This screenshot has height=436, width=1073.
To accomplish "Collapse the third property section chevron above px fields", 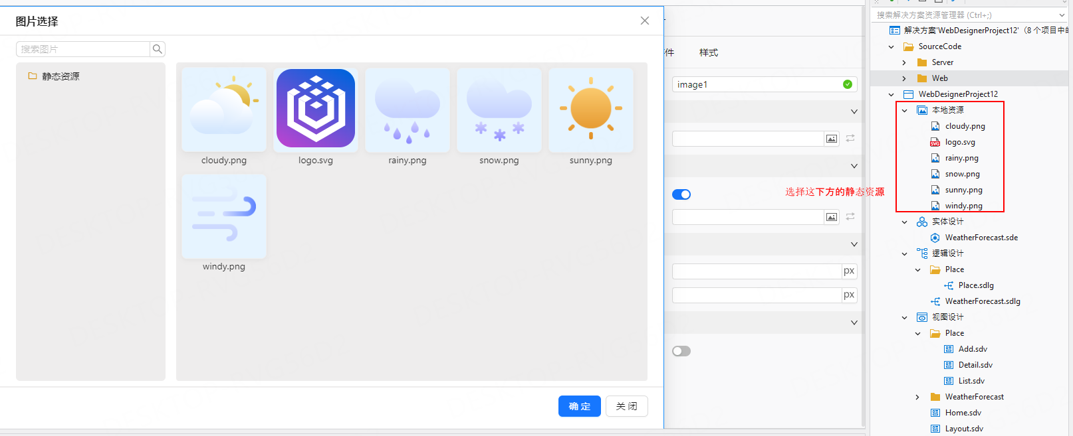I will 854,244.
